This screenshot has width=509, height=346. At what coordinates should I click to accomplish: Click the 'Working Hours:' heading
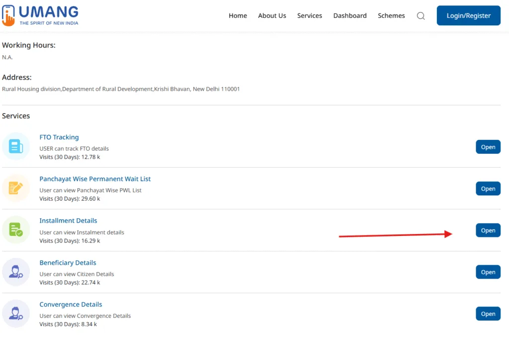(x=28, y=45)
